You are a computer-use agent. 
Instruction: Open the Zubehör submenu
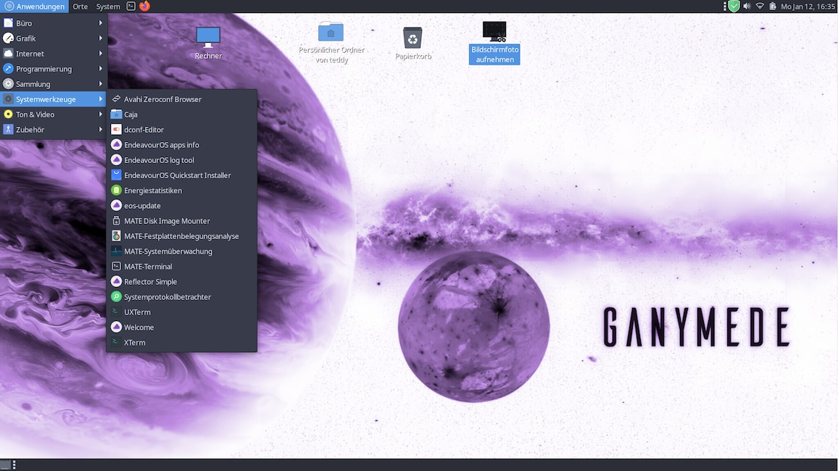pos(54,130)
